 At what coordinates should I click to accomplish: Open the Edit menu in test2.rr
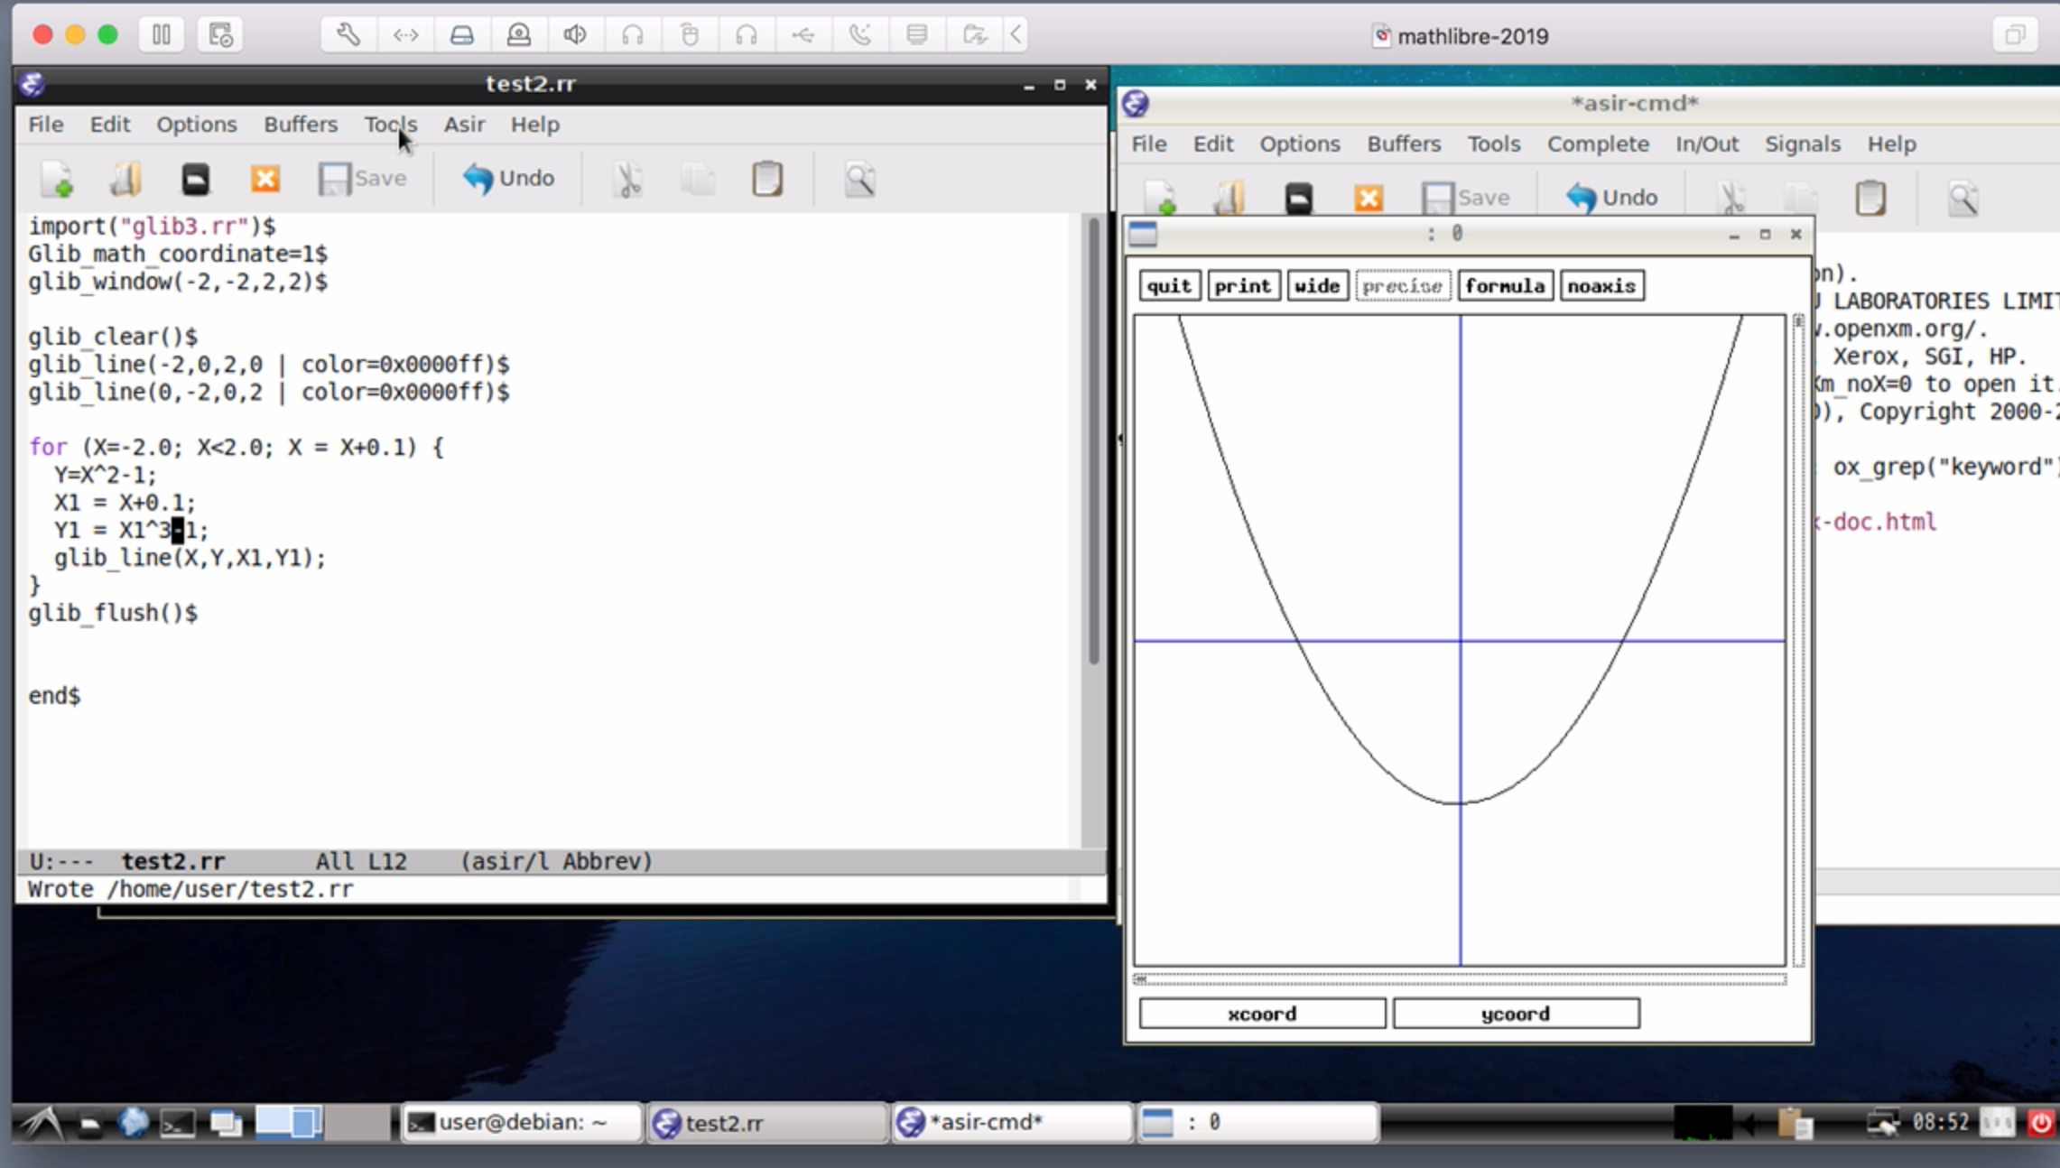(109, 125)
